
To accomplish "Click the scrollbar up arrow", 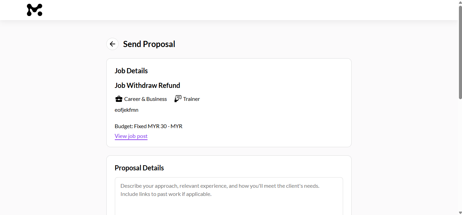I will tap(460, 2).
